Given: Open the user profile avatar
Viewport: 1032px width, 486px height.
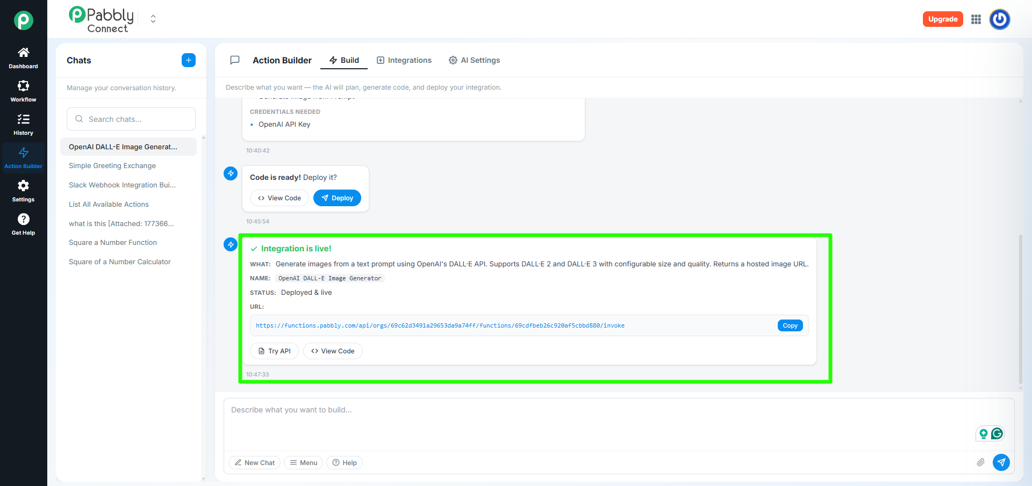Looking at the screenshot, I should click(1000, 19).
